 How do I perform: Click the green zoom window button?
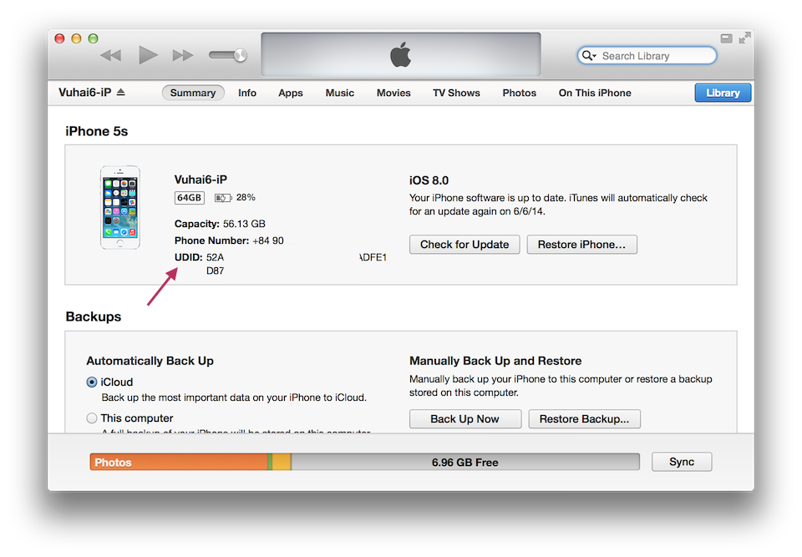coord(93,38)
